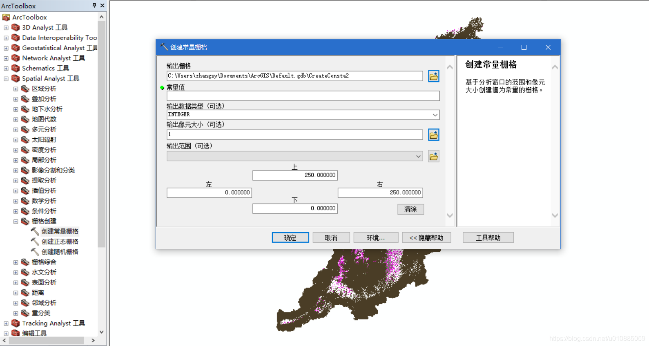649x346 pixels.
Task: Click the 输出像元大小 field
Action: tap(294, 135)
